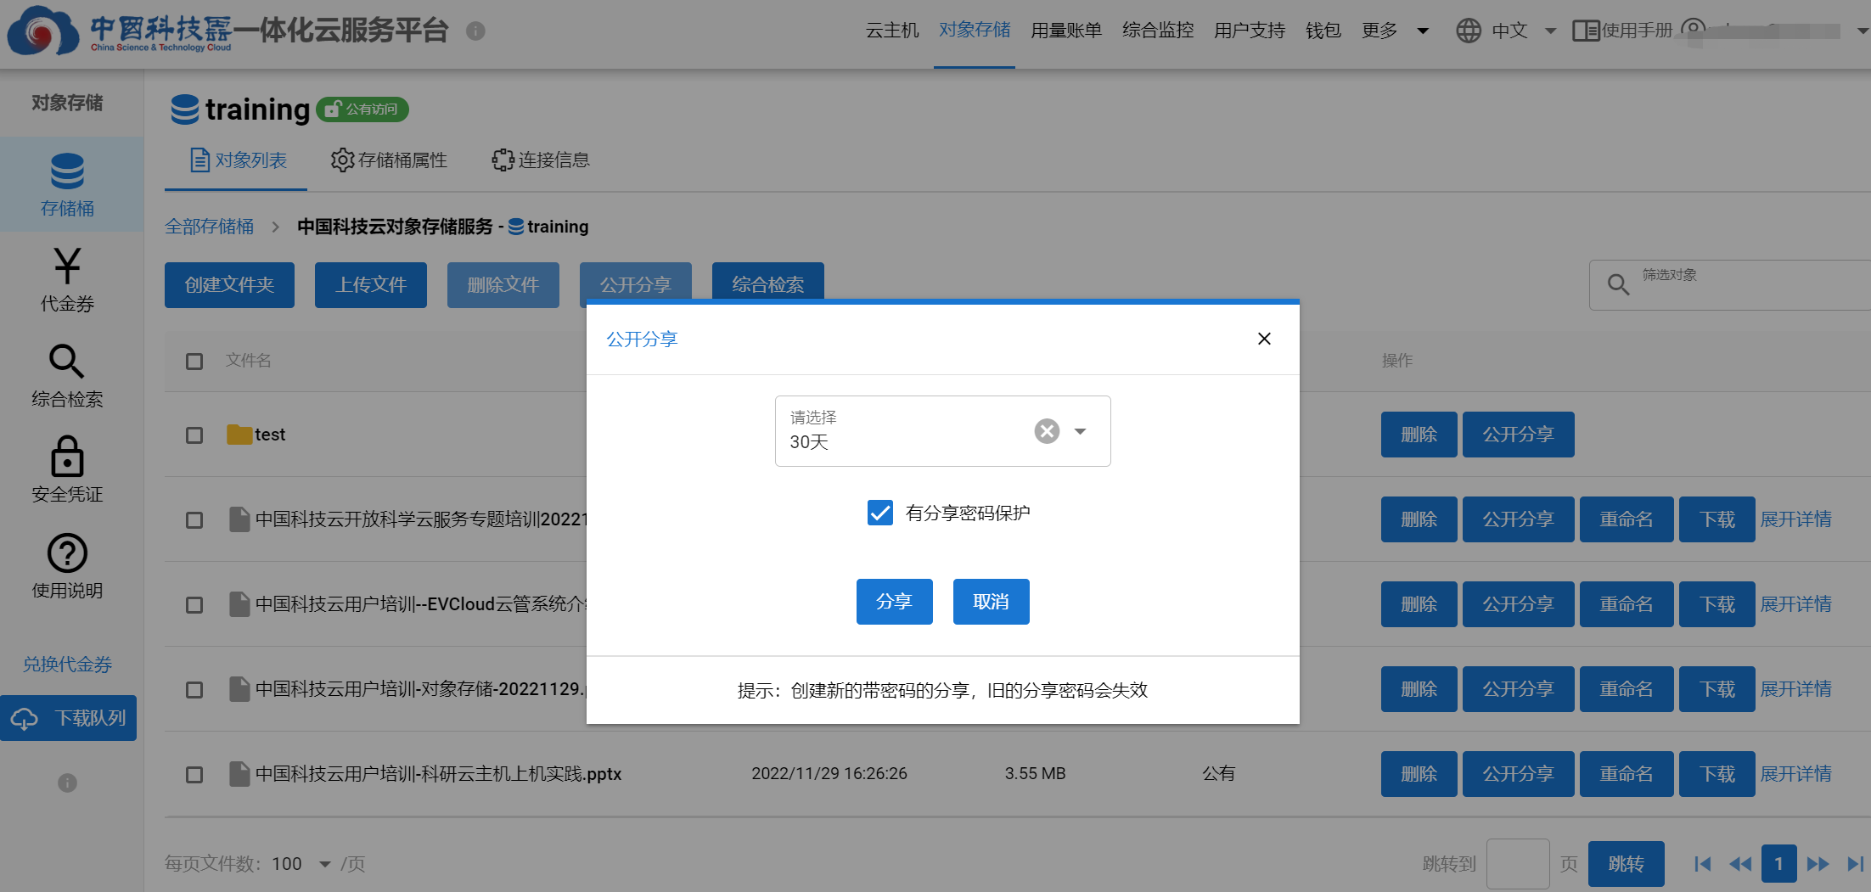Open the 全部存储桶 breadcrumb link
This screenshot has width=1871, height=892.
click(209, 227)
